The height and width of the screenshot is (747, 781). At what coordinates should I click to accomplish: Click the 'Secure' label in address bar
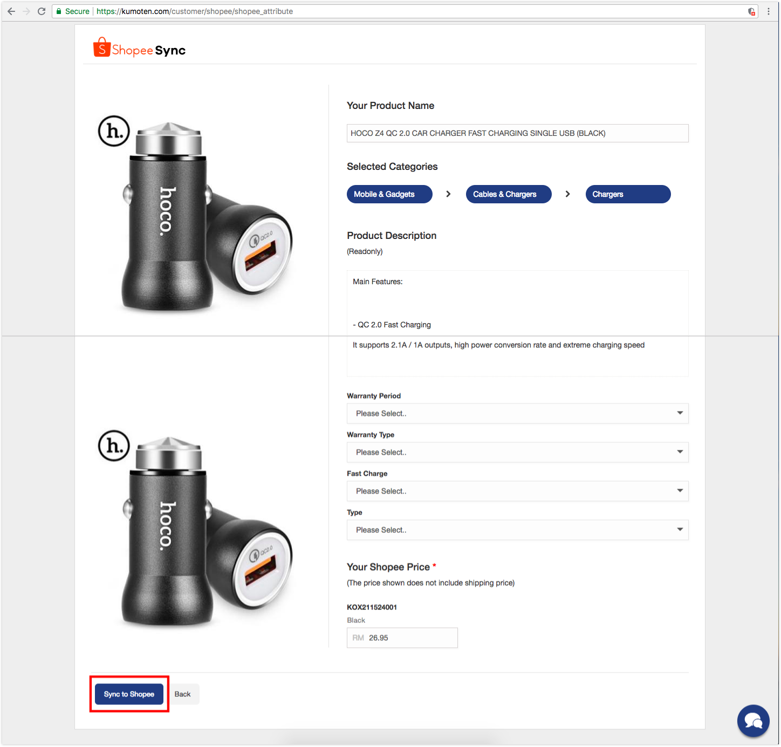(77, 11)
